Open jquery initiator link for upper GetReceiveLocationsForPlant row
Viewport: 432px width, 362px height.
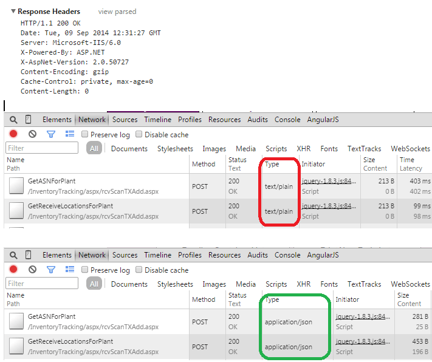[329, 206]
